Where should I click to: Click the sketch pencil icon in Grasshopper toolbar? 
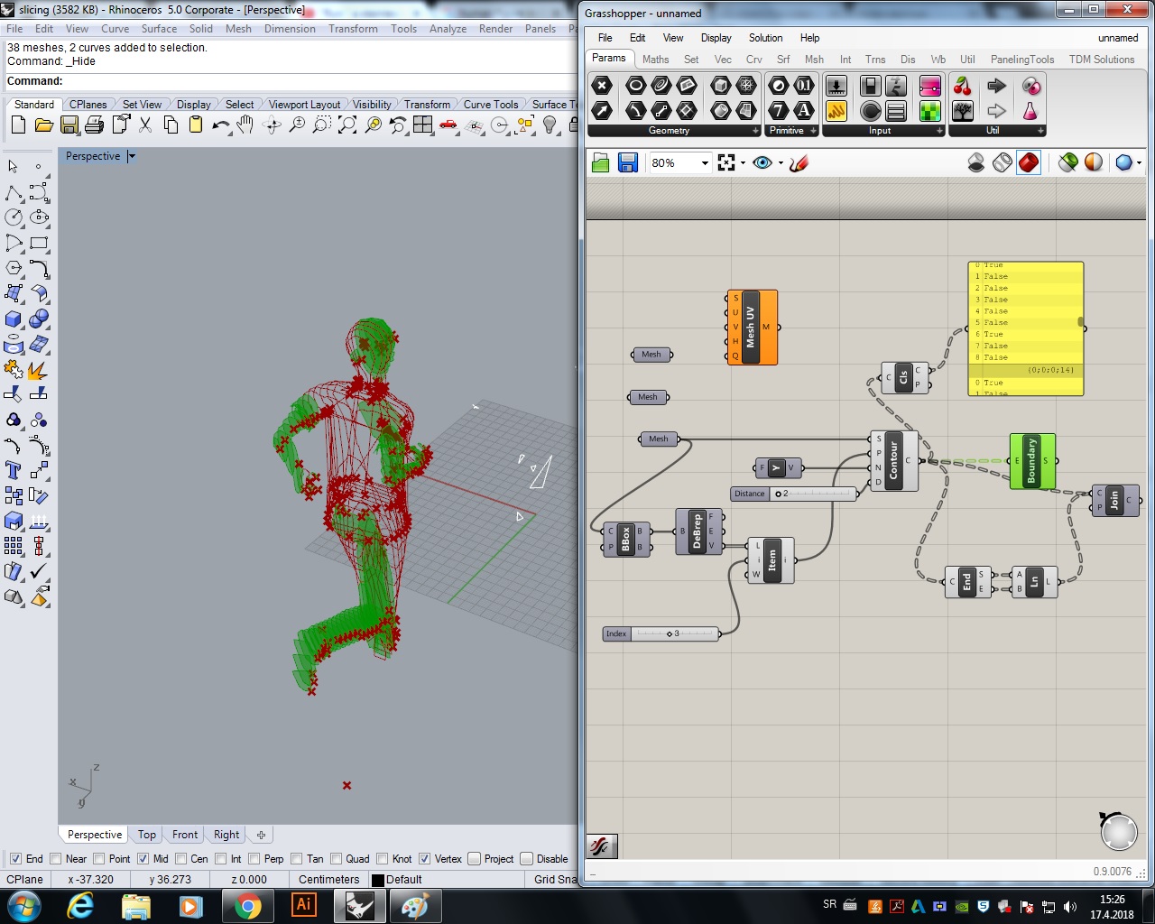pos(799,162)
